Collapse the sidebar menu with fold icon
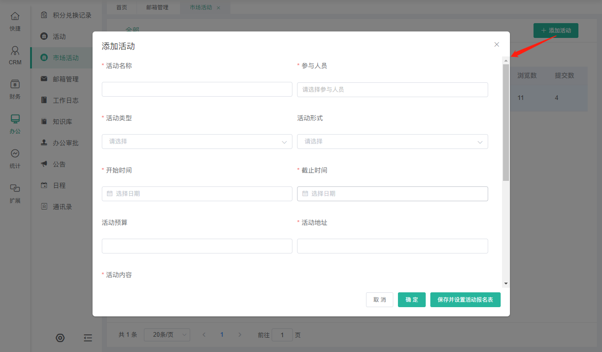Viewport: 602px width, 352px height. coord(88,338)
